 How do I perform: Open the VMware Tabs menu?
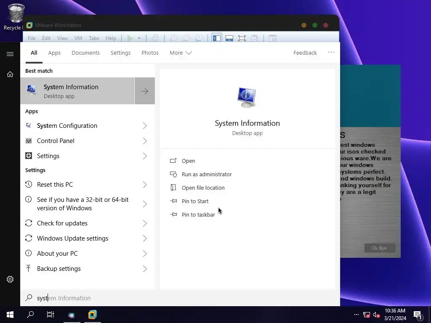coord(94,38)
